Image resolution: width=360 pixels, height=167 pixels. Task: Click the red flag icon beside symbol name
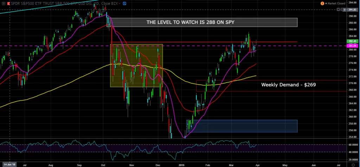8,3
